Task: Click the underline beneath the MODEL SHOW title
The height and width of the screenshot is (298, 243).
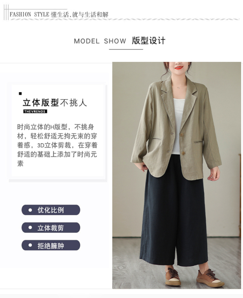Action: 126,50
